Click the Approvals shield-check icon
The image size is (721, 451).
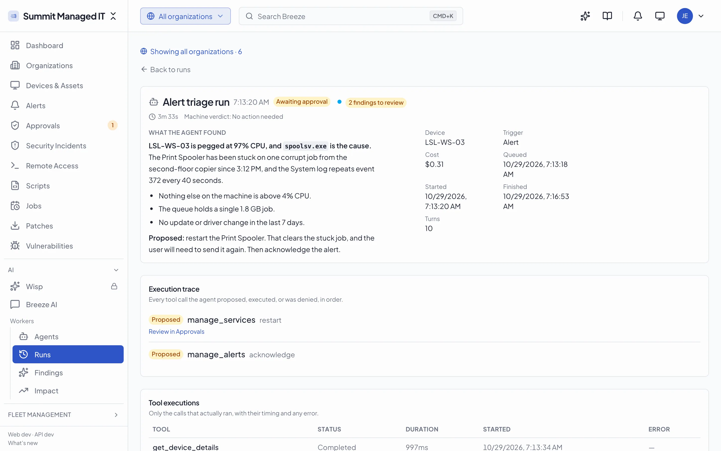point(15,125)
